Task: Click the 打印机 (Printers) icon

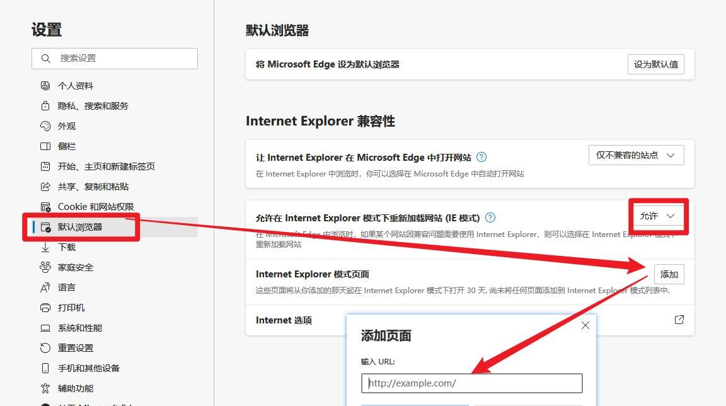Action: click(43, 307)
